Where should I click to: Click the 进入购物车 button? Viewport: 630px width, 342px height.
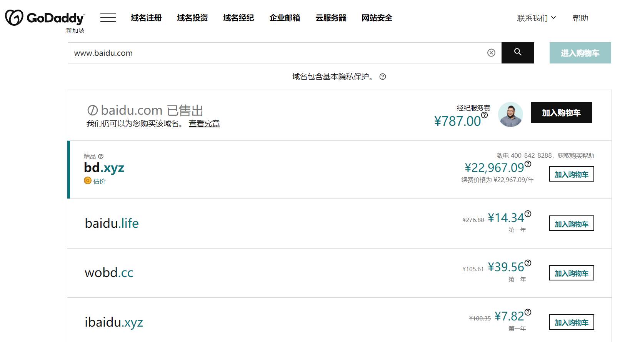coord(580,53)
